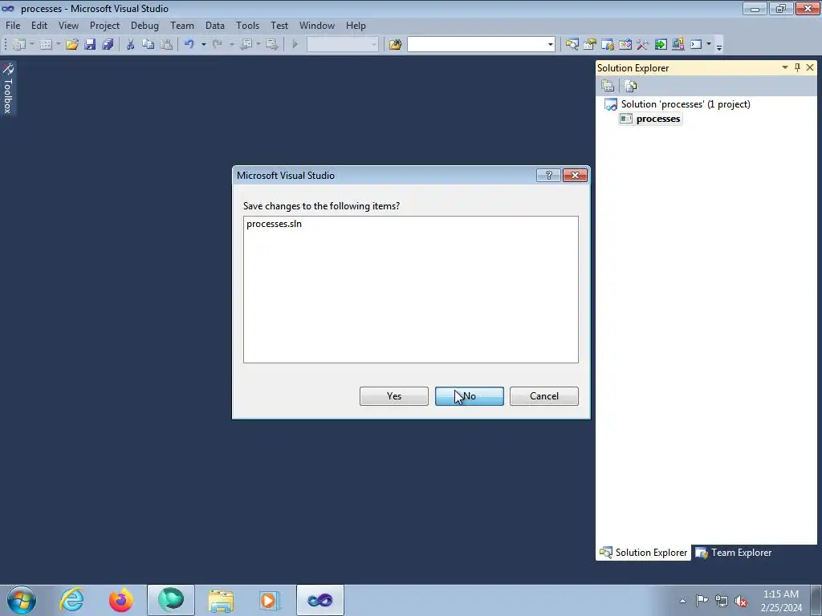The width and height of the screenshot is (822, 616).
Task: Click Cancel in the save dialog
Action: pyautogui.click(x=544, y=396)
